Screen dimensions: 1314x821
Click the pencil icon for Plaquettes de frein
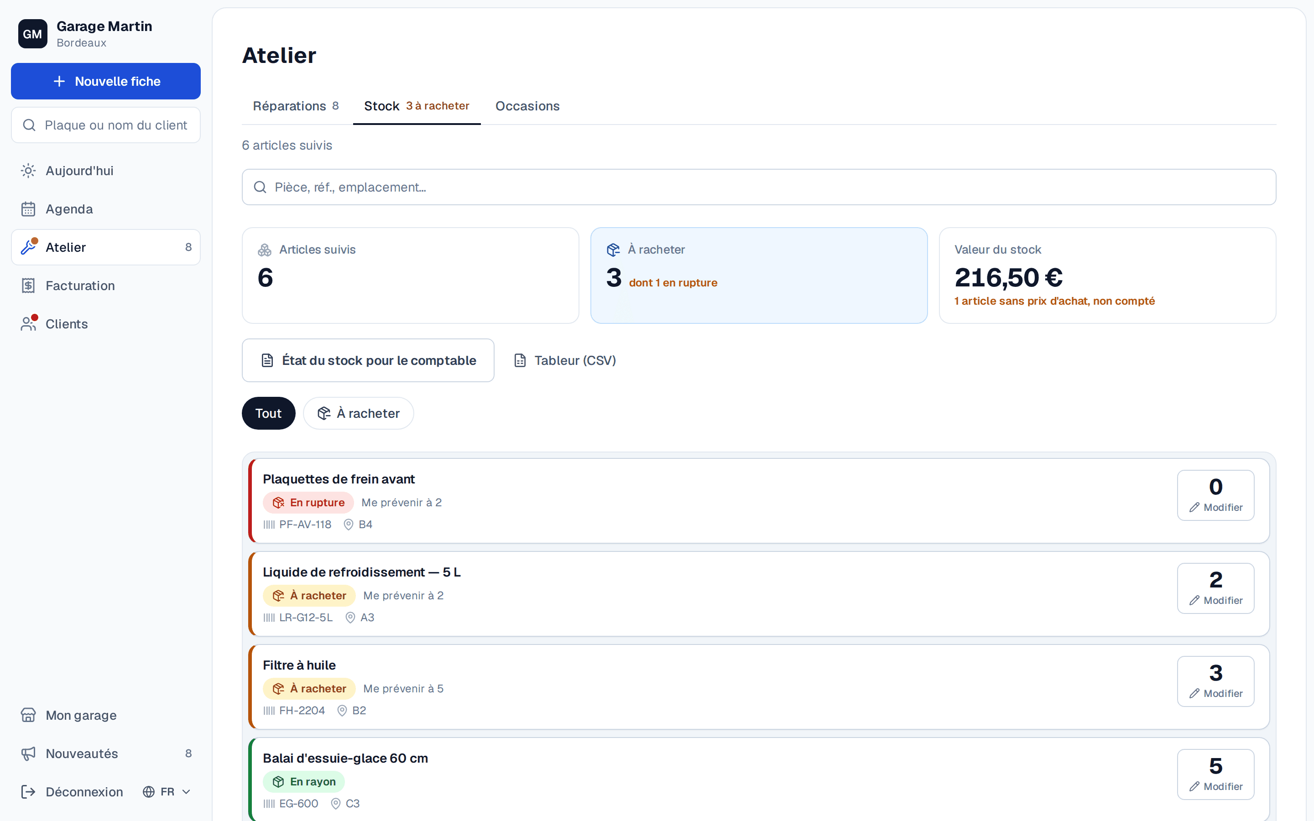pos(1194,507)
